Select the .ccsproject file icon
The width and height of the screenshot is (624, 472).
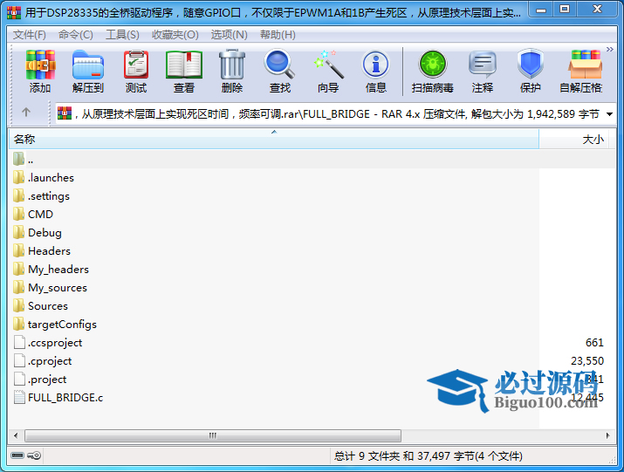[19, 342]
